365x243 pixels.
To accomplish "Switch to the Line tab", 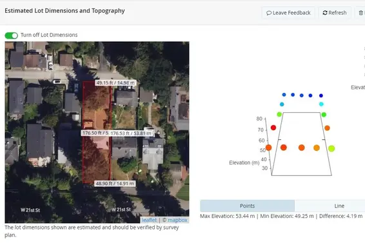I will (x=339, y=206).
